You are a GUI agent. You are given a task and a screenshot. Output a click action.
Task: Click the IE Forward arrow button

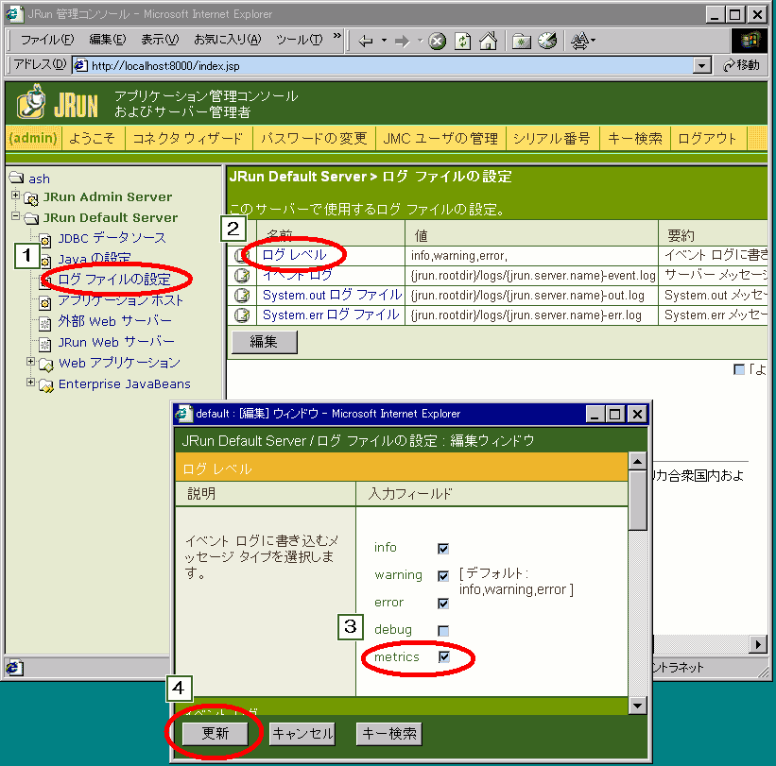pos(402,41)
